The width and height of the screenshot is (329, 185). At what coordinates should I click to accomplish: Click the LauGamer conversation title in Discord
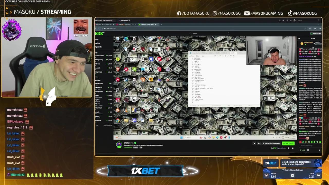(126, 20)
